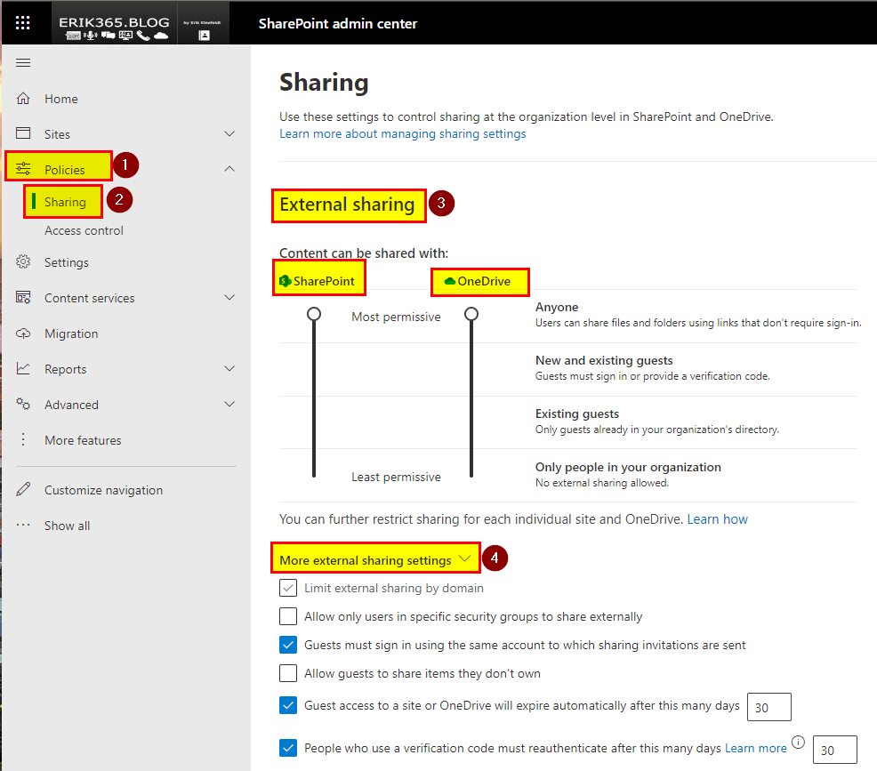Click the Reports chart icon
This screenshot has height=771, width=877.
coord(24,369)
